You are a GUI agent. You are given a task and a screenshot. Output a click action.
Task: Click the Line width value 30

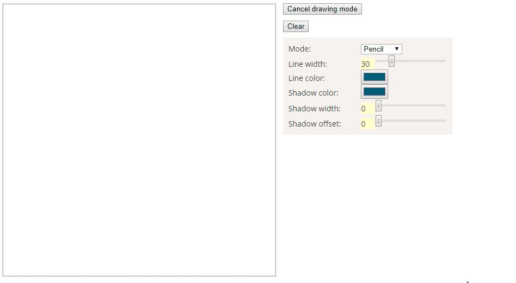[366, 64]
